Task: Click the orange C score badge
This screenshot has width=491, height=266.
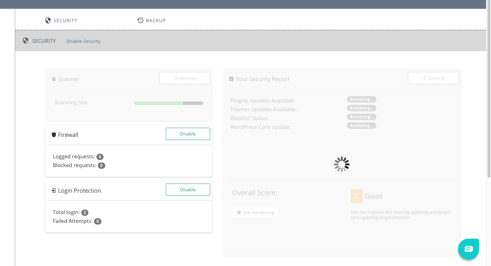Action: pos(356,196)
